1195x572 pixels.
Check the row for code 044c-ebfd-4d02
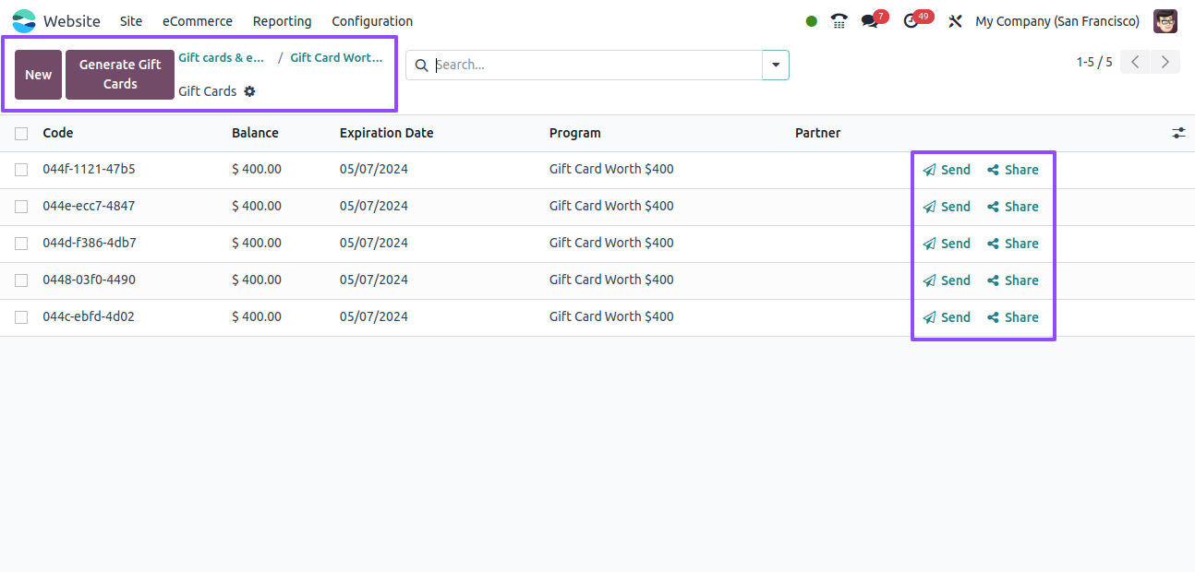coord(21,317)
